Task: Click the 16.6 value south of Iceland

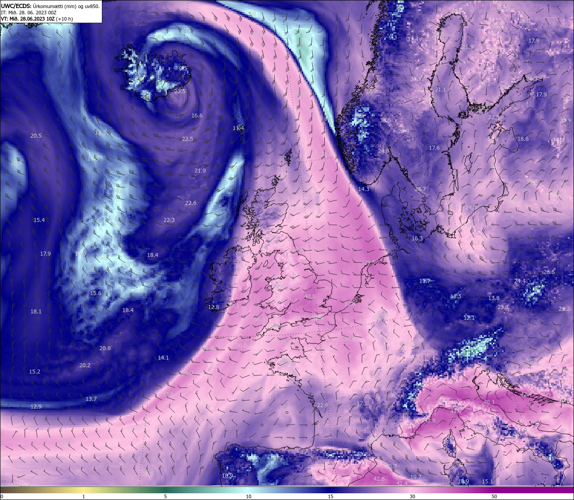Action: coord(197,116)
